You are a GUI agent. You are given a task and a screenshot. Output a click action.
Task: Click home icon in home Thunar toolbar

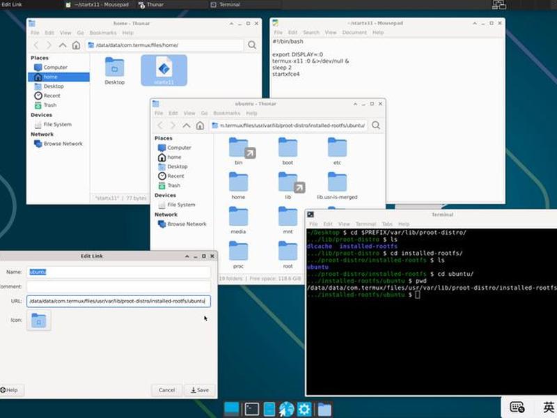pos(76,45)
